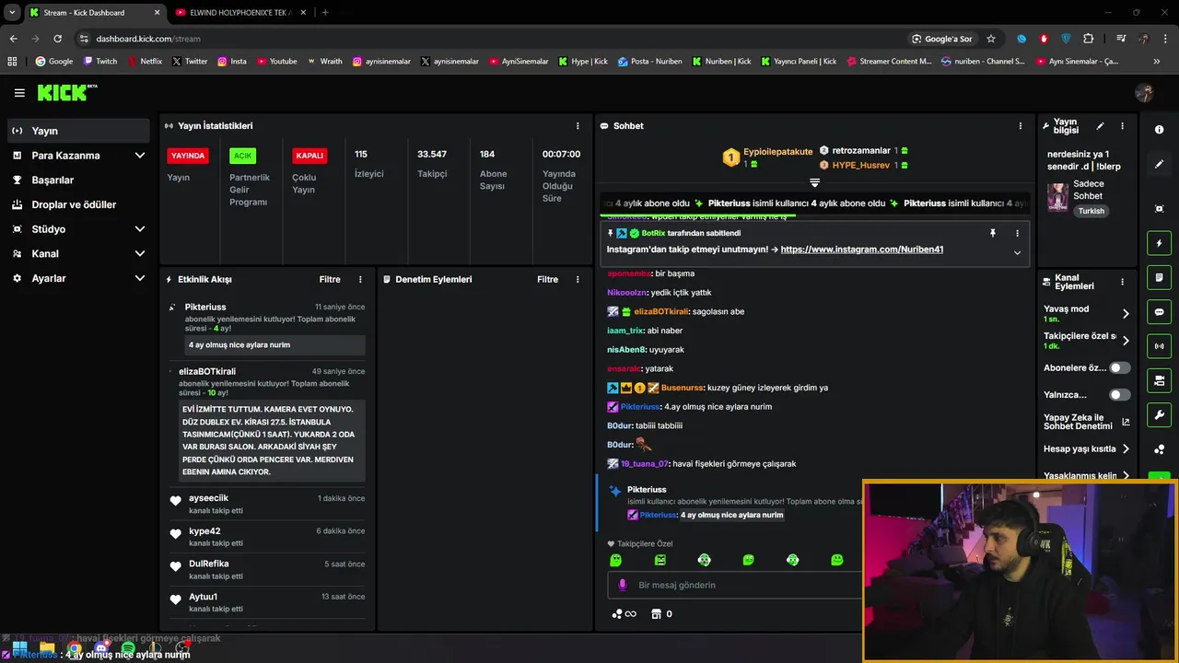Open the Netflix bookmark
This screenshot has height=663, width=1179.
coord(145,62)
